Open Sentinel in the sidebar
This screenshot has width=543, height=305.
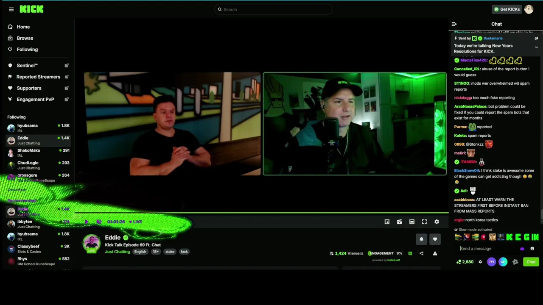(x=27, y=66)
